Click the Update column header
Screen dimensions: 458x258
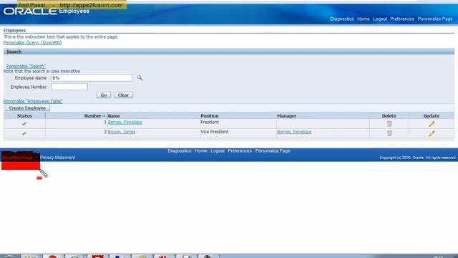[432, 116]
